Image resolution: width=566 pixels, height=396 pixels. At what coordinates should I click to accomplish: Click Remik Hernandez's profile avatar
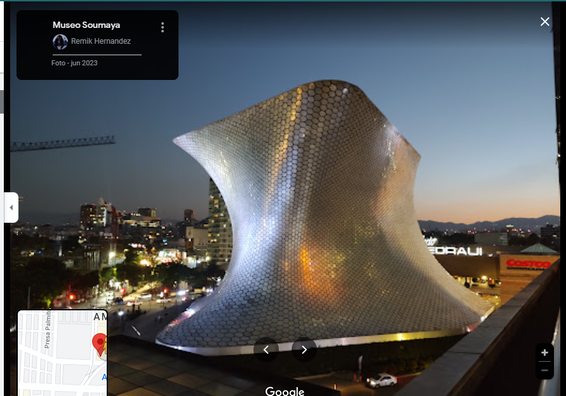(60, 42)
